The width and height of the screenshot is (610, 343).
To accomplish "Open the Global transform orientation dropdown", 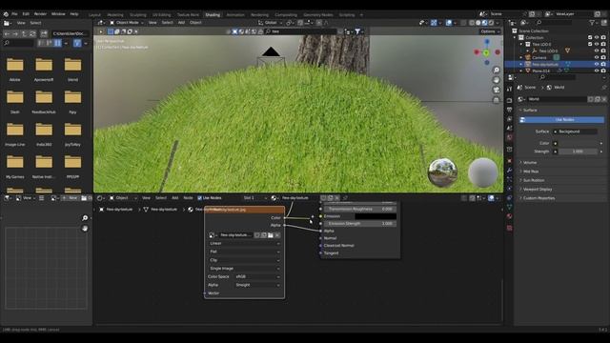I will (x=270, y=23).
